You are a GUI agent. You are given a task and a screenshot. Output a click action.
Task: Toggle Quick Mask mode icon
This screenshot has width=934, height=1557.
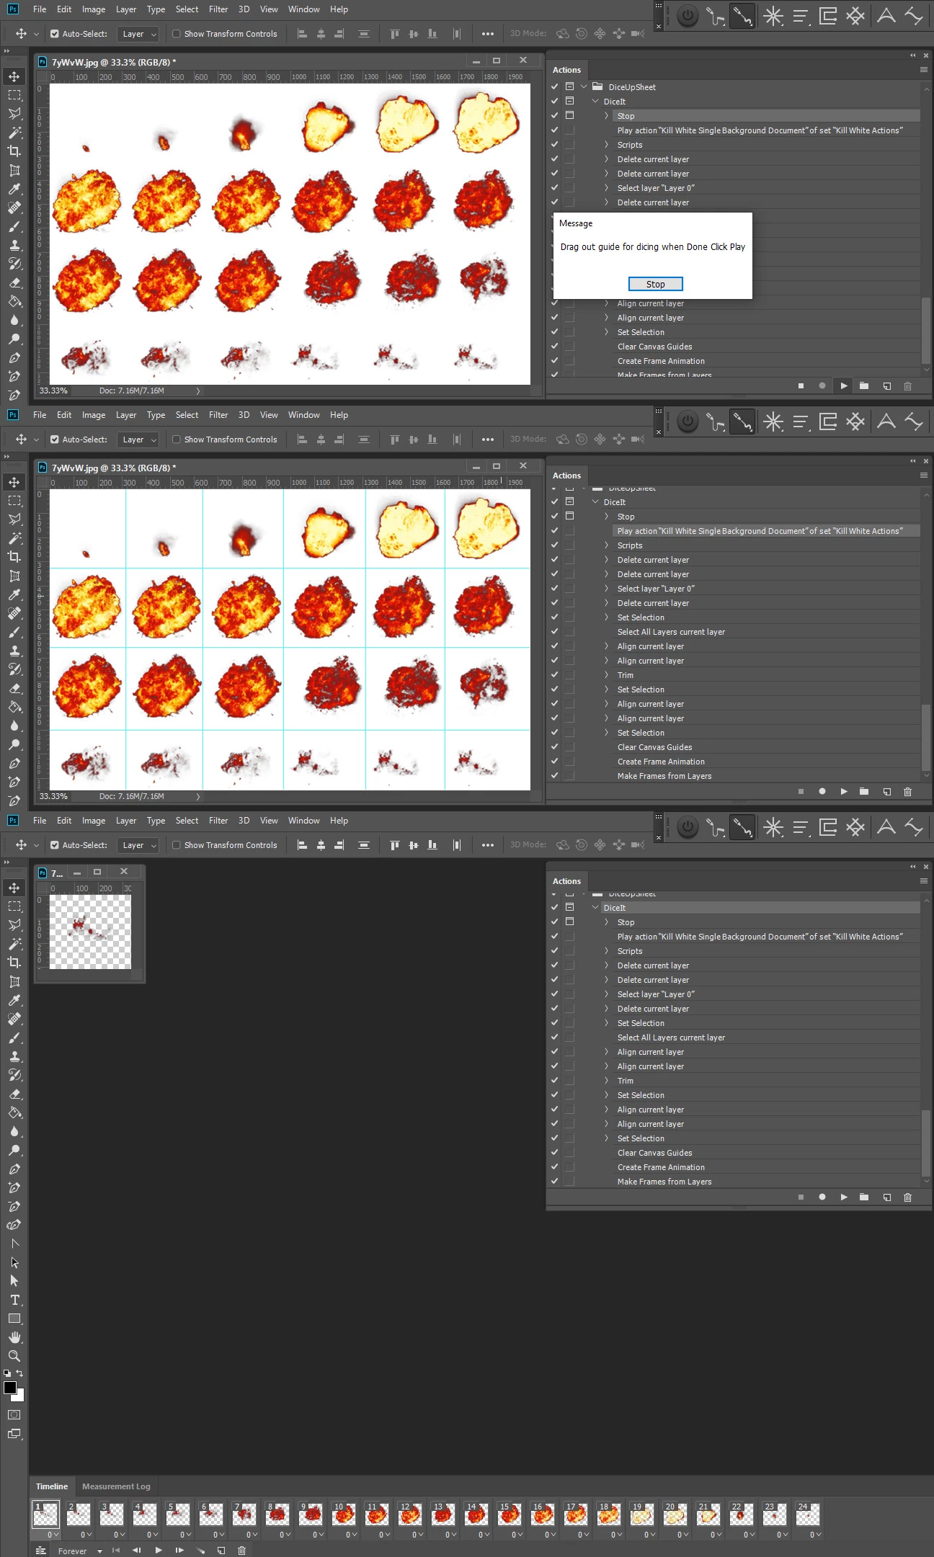tap(14, 1414)
